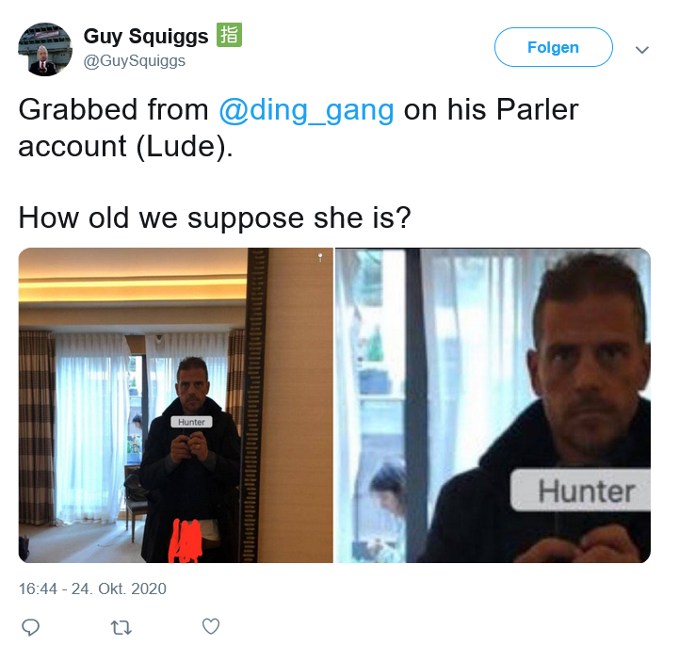
Task: Click the reply speech bubble icon
Action: (30, 627)
